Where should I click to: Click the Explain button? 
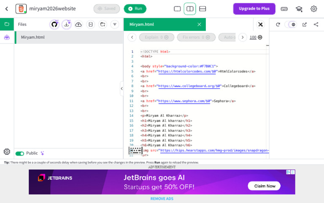click(157, 37)
